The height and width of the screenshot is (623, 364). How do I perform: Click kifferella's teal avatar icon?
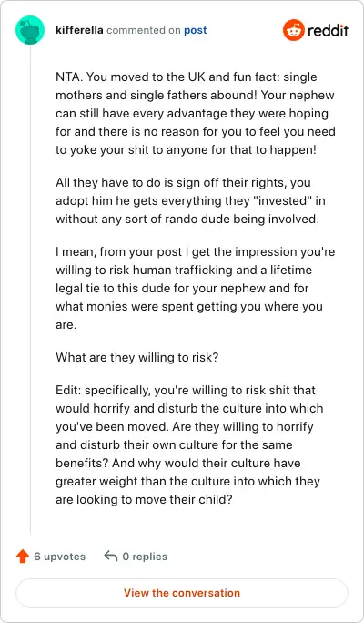coord(30,30)
